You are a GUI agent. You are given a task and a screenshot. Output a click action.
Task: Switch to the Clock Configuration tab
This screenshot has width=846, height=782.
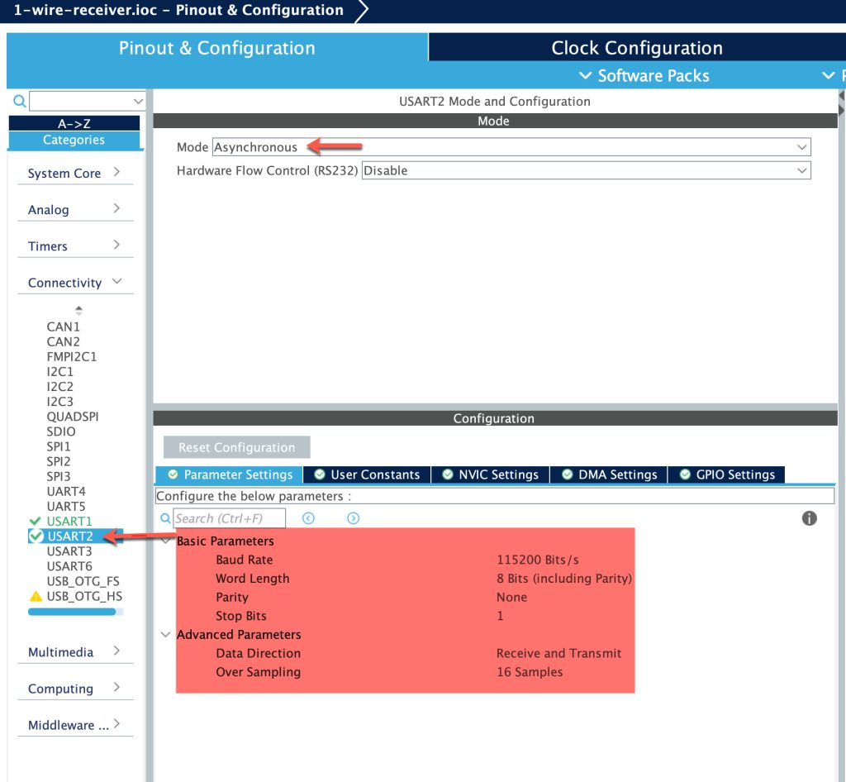coord(636,48)
